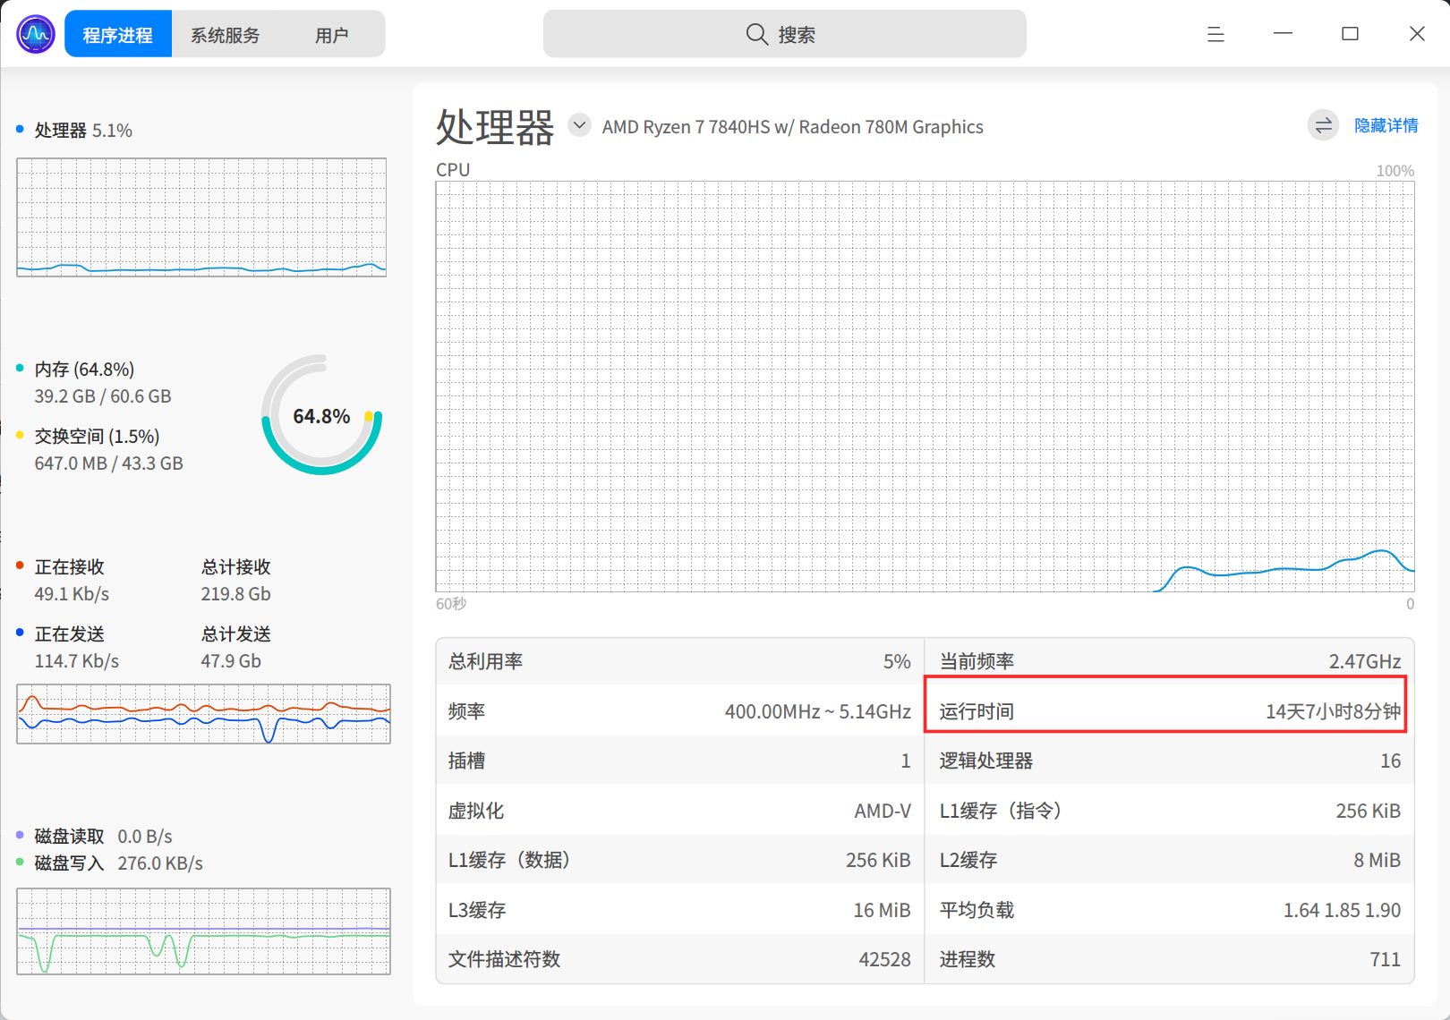Click the AMD Ryzen 7 7840HS processor name
This screenshot has width=1450, height=1020.
click(x=792, y=127)
